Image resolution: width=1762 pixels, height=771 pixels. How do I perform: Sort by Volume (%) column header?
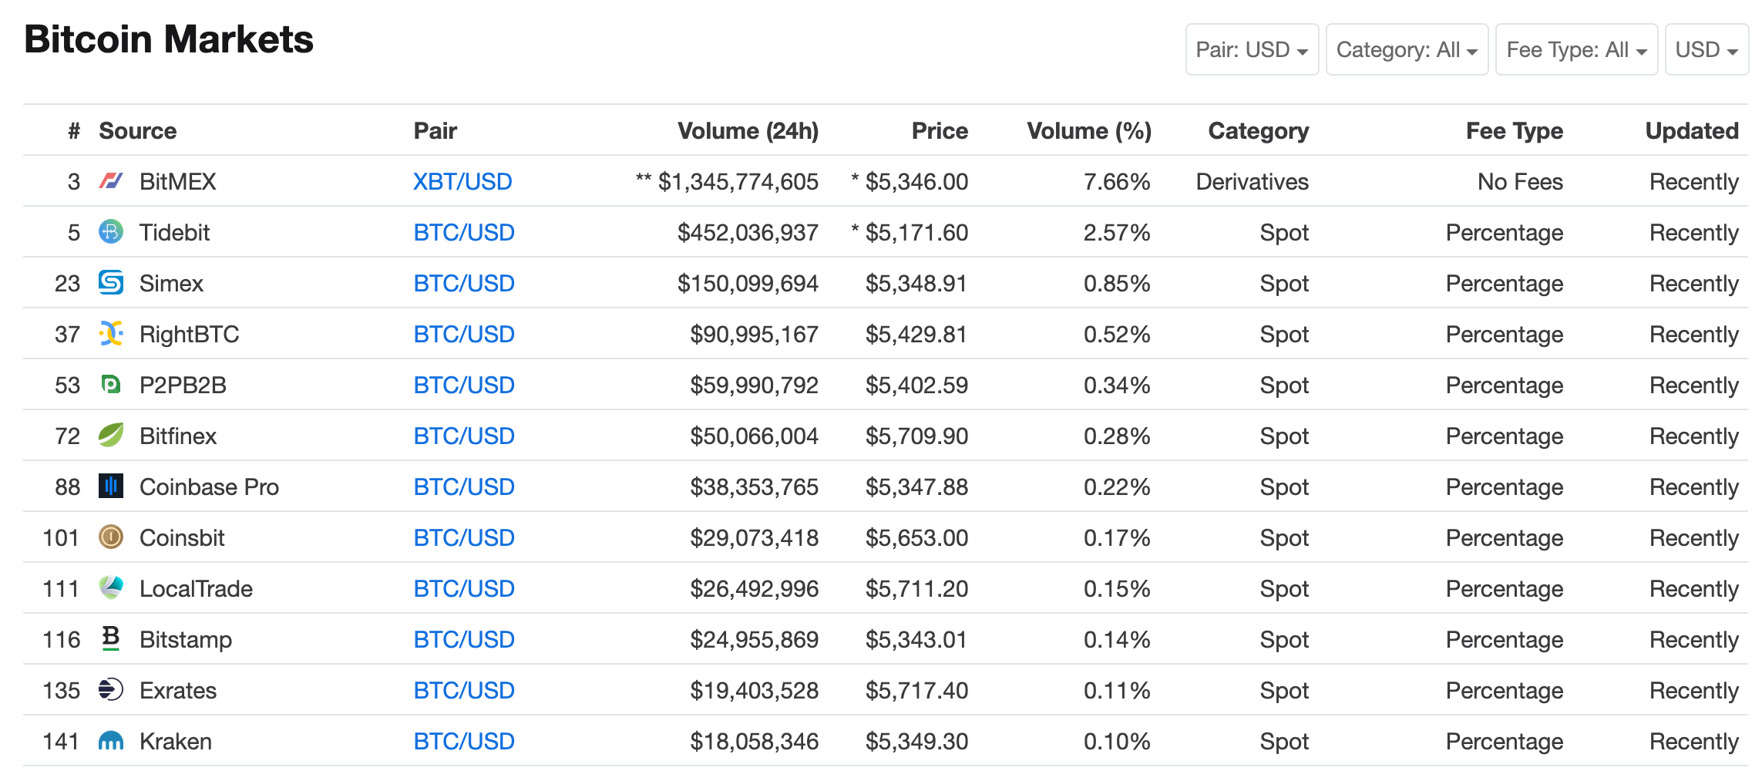(x=1089, y=131)
